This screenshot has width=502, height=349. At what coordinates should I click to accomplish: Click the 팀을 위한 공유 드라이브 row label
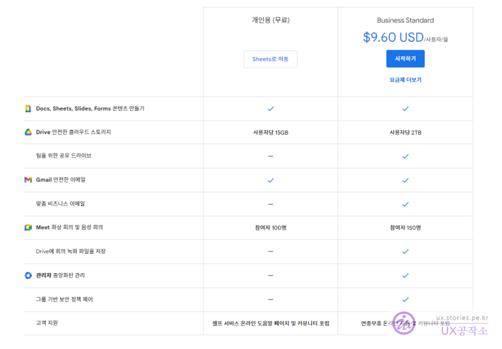click(x=63, y=155)
